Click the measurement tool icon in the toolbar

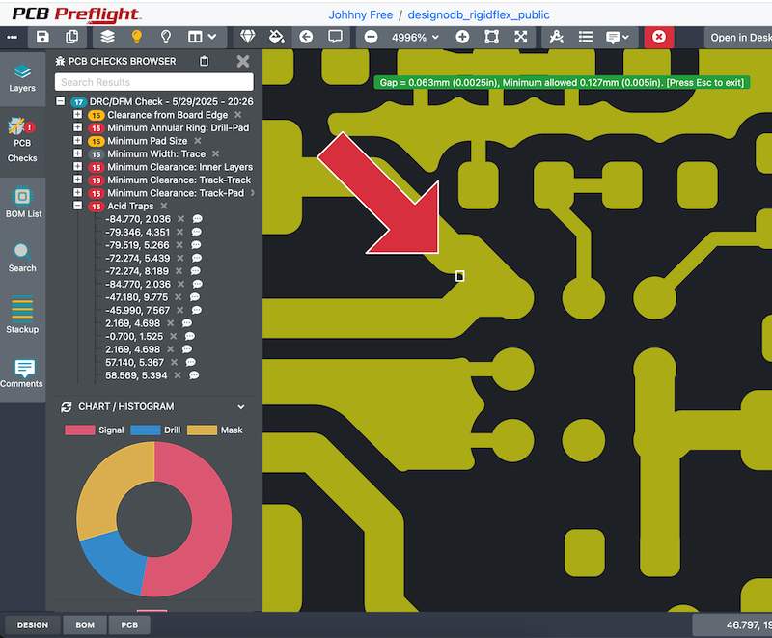pos(247,37)
